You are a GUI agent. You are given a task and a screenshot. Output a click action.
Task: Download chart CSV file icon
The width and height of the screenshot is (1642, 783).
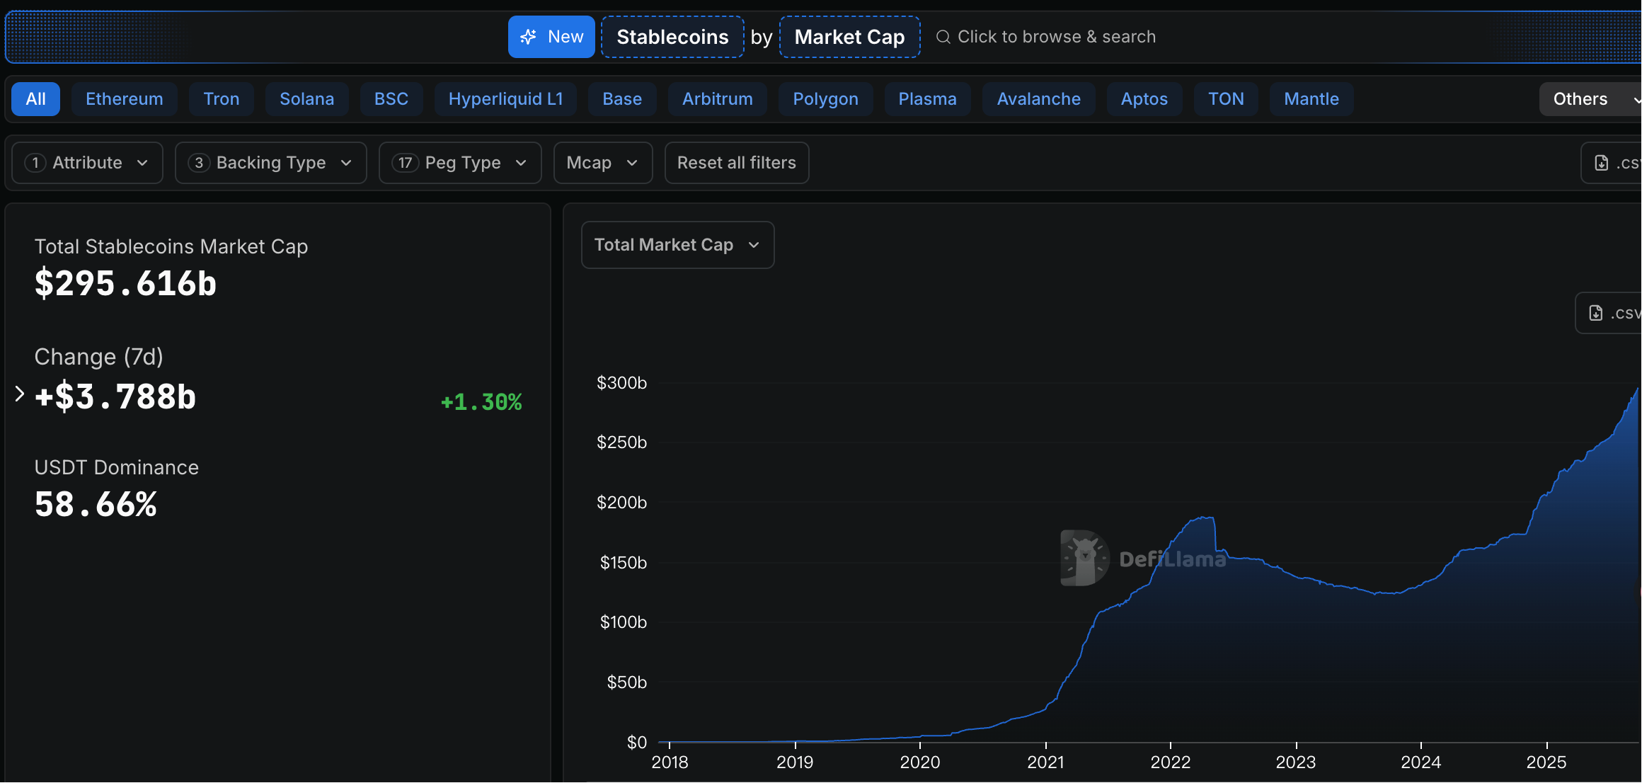tap(1596, 313)
